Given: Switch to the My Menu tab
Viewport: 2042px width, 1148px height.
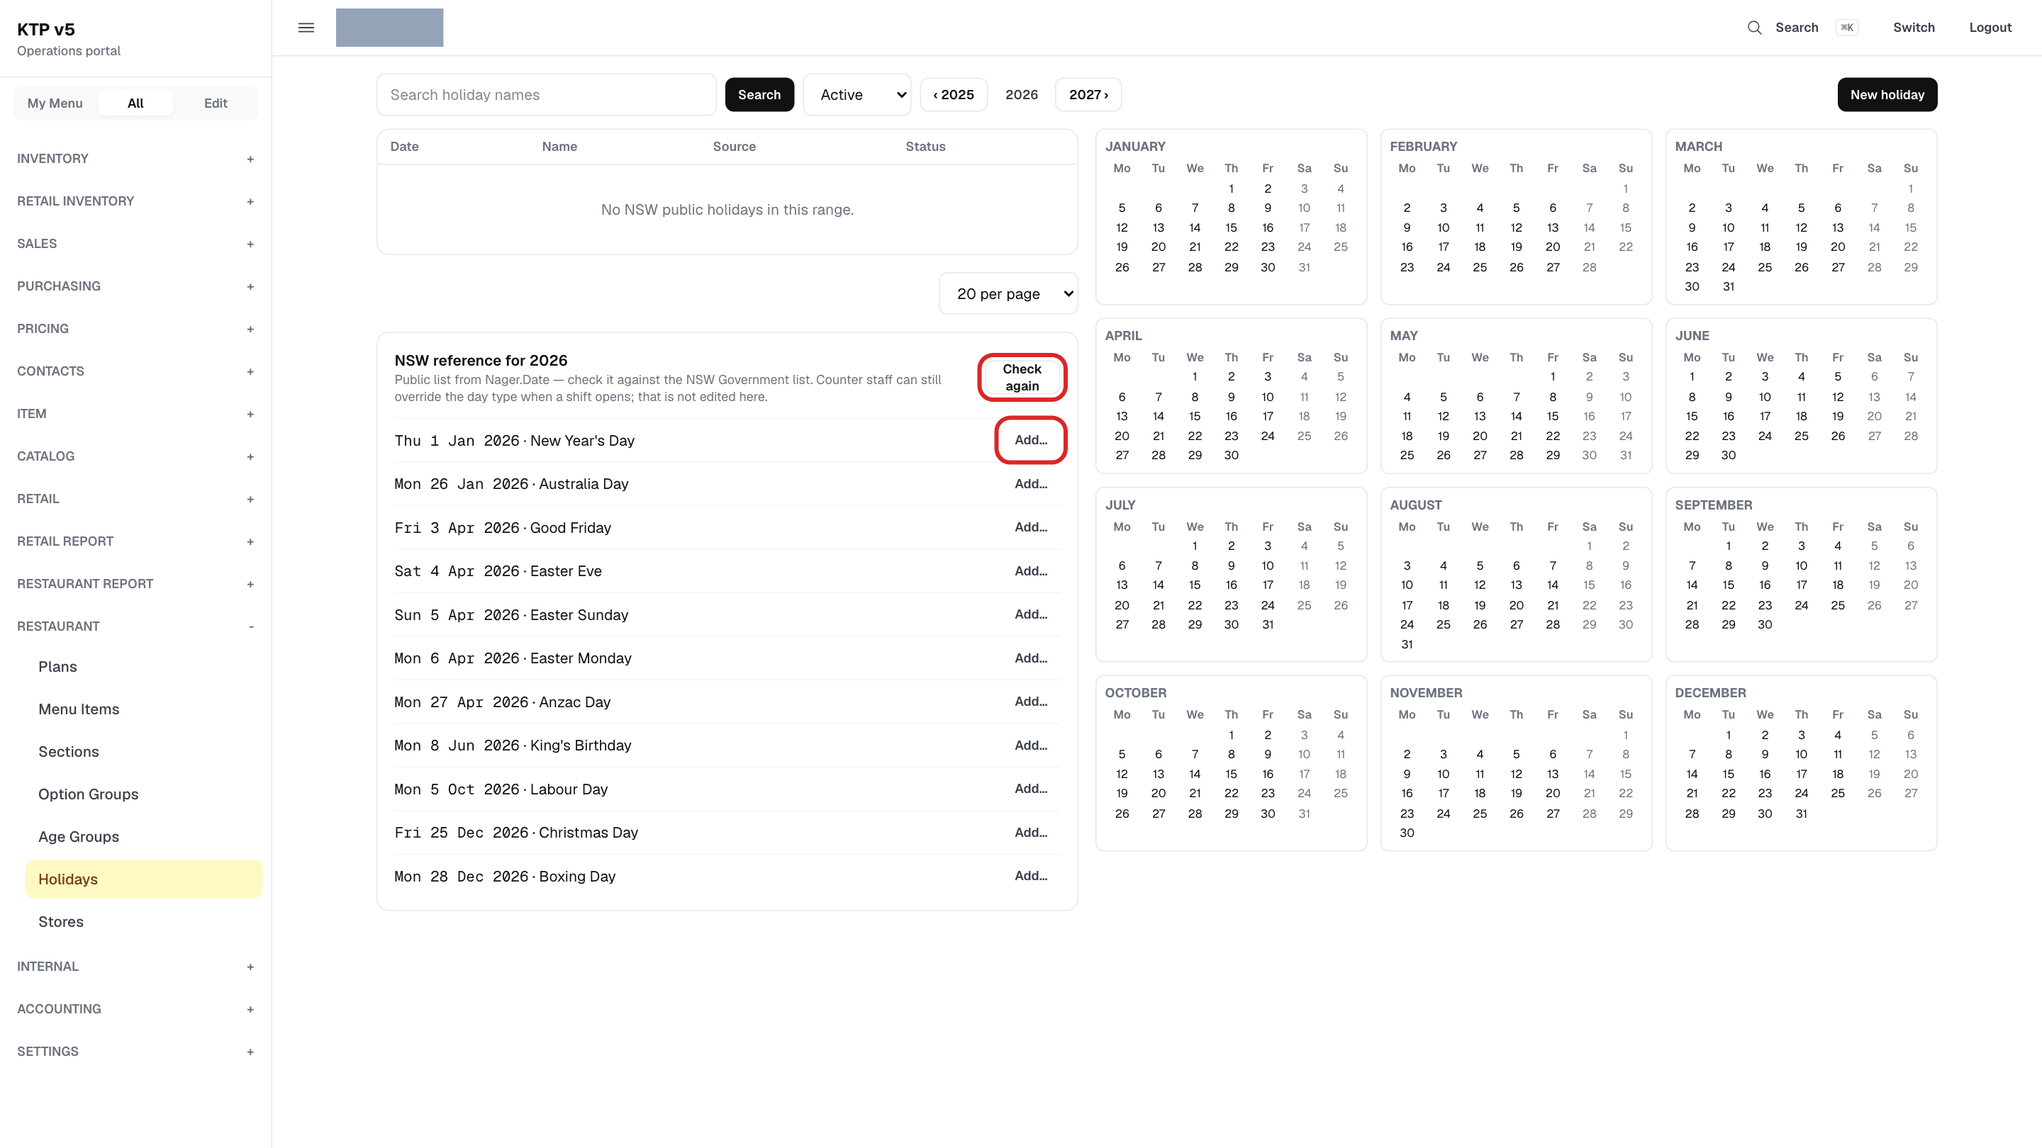Looking at the screenshot, I should click(55, 103).
